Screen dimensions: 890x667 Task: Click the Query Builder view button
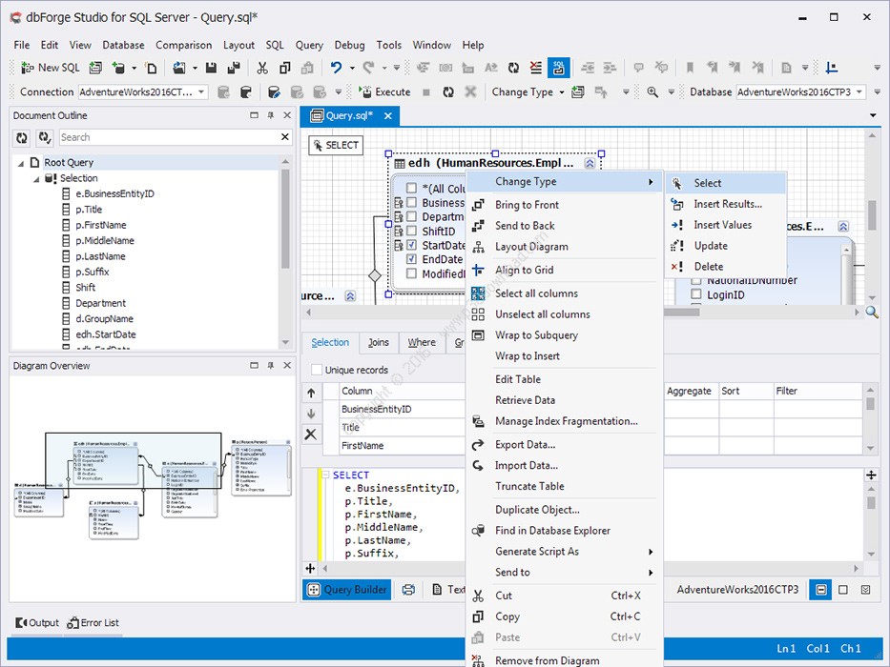point(347,590)
